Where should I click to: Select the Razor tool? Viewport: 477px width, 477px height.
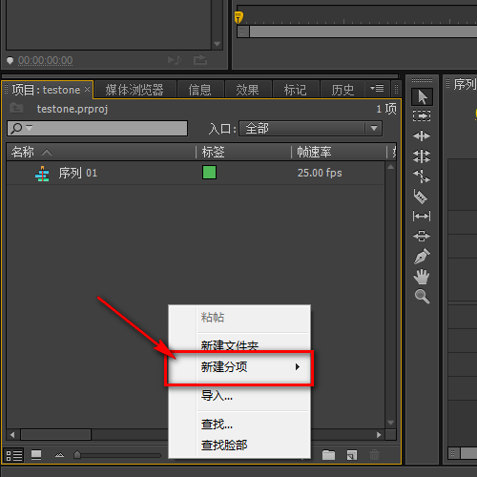coord(421,197)
